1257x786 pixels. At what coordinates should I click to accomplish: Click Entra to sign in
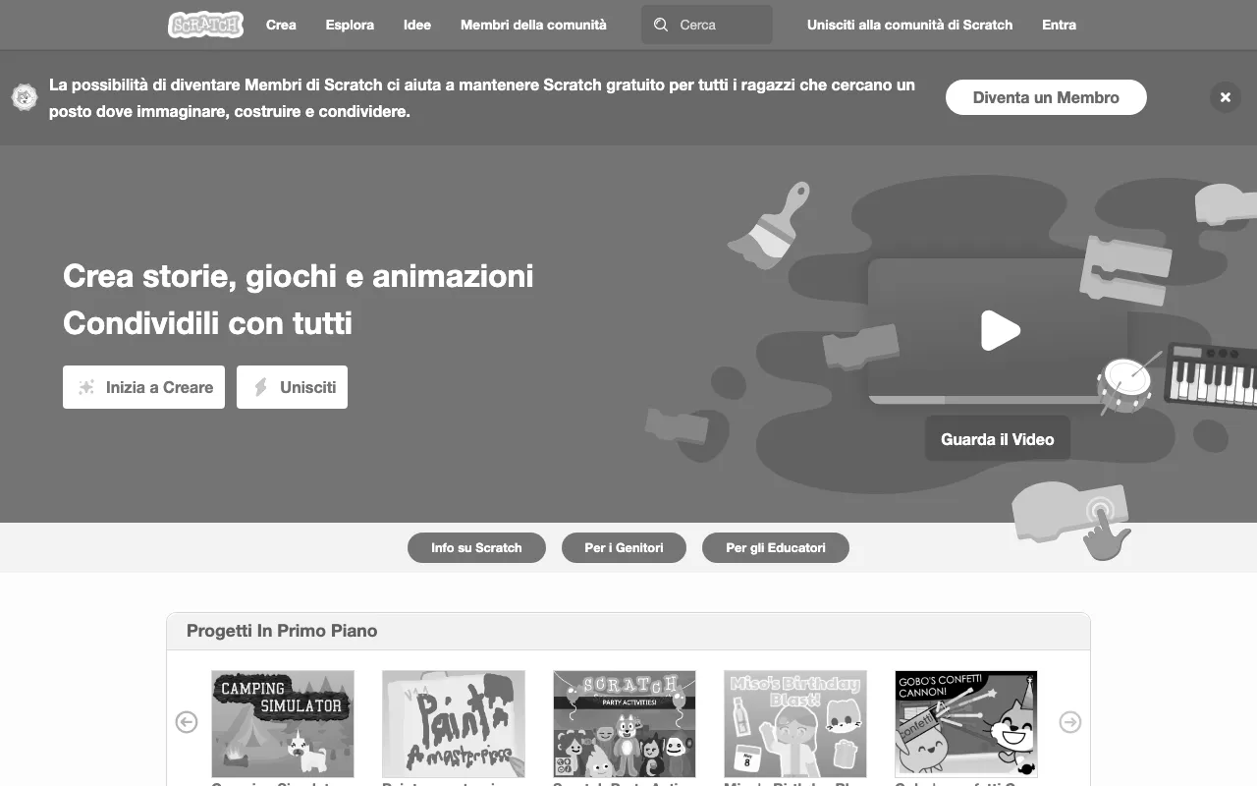click(1059, 25)
